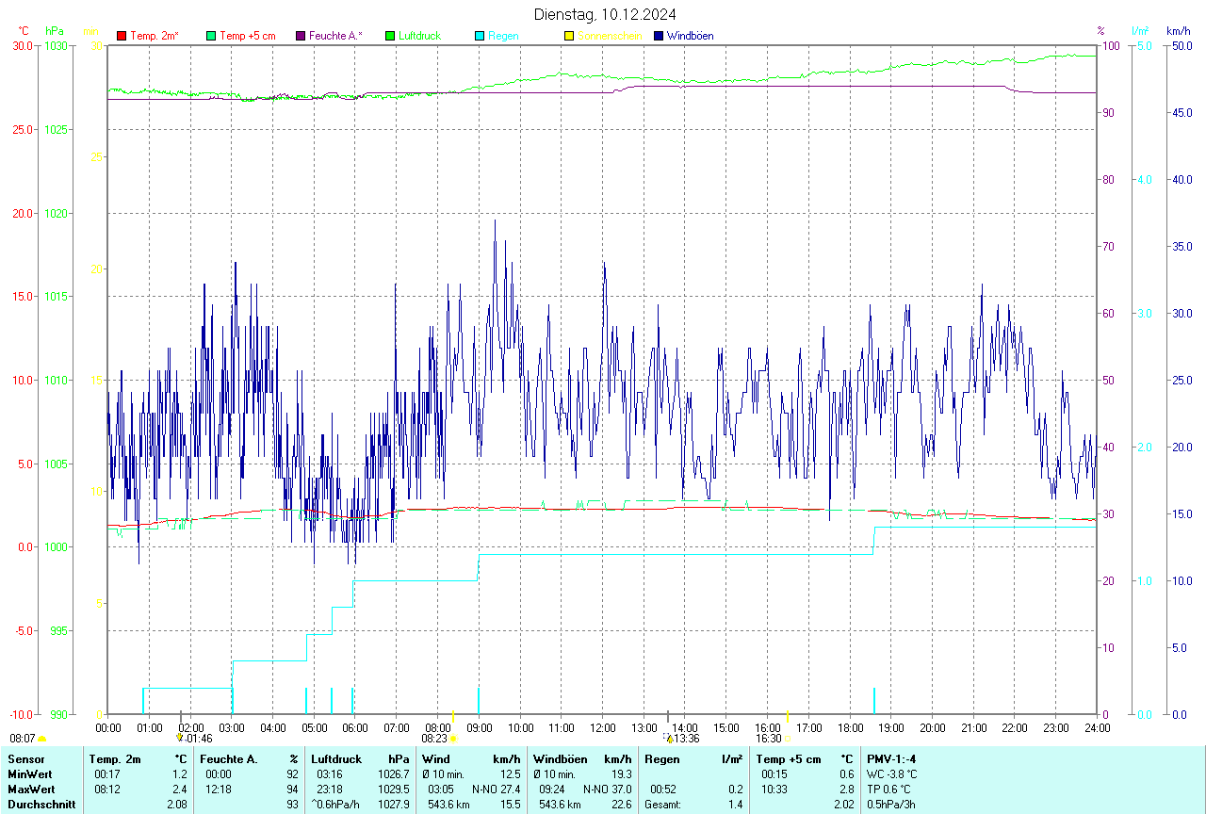Click the Temp +5 cm average 2.02
The width and height of the screenshot is (1206, 814).
tap(842, 805)
